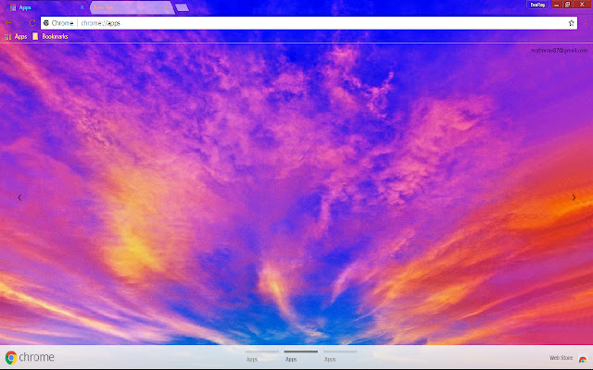Open the Web Store link
The height and width of the screenshot is (370, 593).
(x=561, y=358)
